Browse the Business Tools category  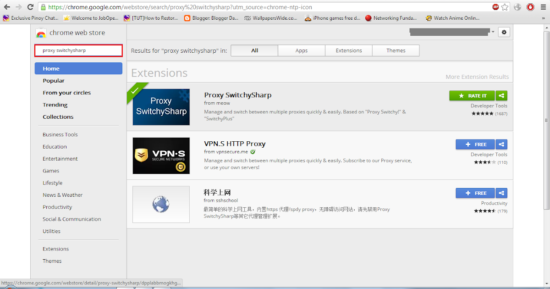coord(60,134)
